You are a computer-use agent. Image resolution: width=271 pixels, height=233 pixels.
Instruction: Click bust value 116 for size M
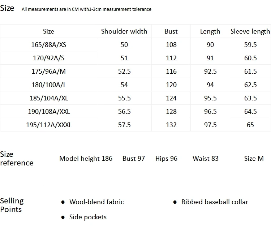point(171,72)
